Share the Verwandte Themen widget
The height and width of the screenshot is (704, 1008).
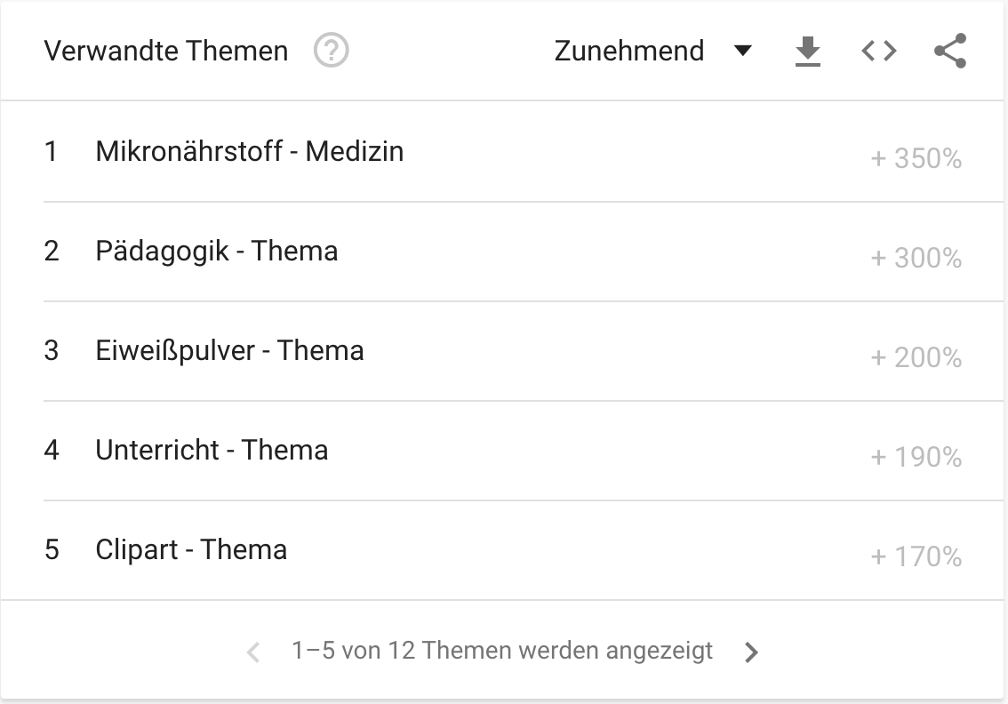click(950, 51)
